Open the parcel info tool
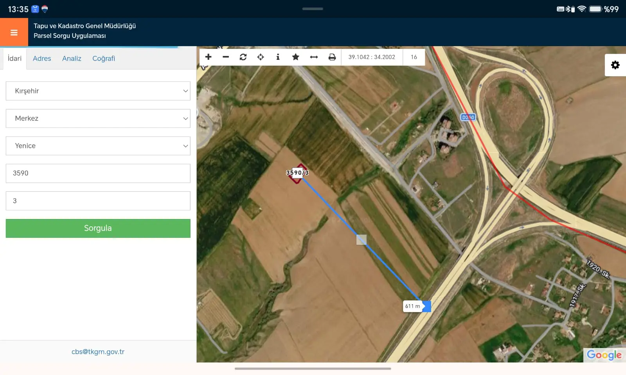The image size is (626, 375). coord(278,57)
